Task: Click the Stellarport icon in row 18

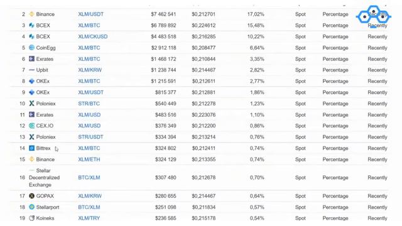Action: [31, 207]
